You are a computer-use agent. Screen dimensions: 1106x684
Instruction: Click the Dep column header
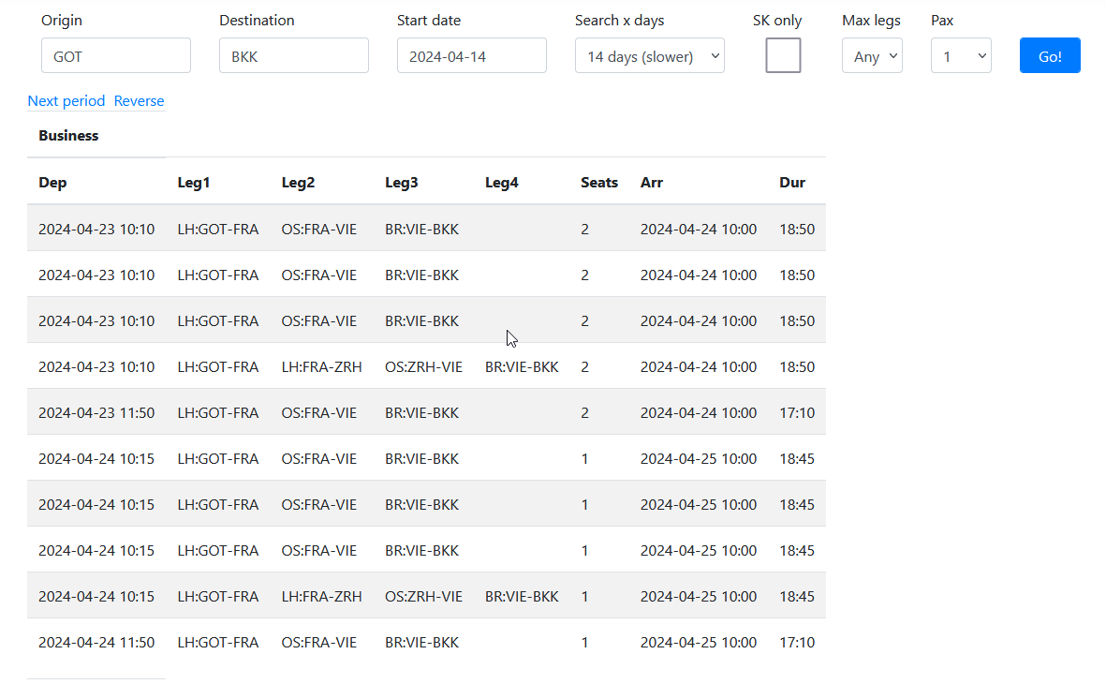[52, 183]
